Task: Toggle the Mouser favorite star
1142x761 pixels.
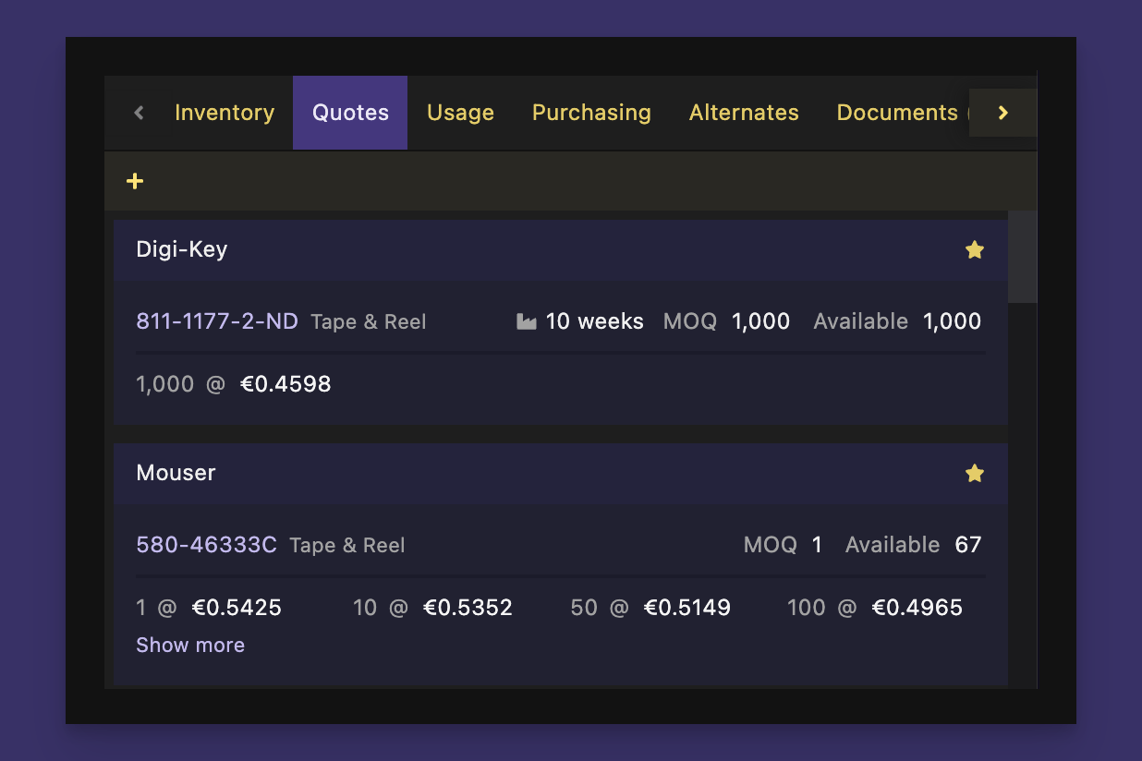Action: (975, 473)
